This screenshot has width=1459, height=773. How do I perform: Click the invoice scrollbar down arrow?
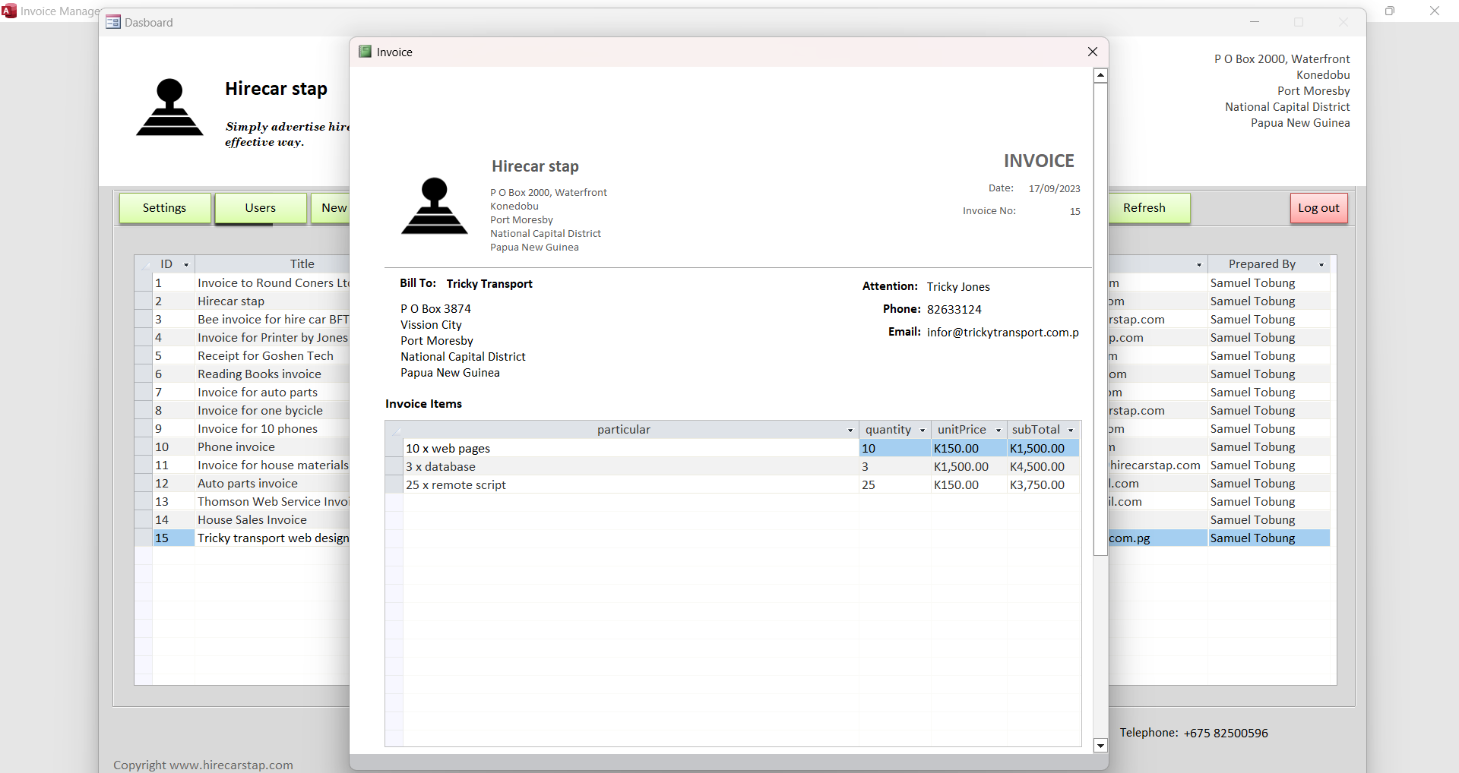tap(1100, 745)
